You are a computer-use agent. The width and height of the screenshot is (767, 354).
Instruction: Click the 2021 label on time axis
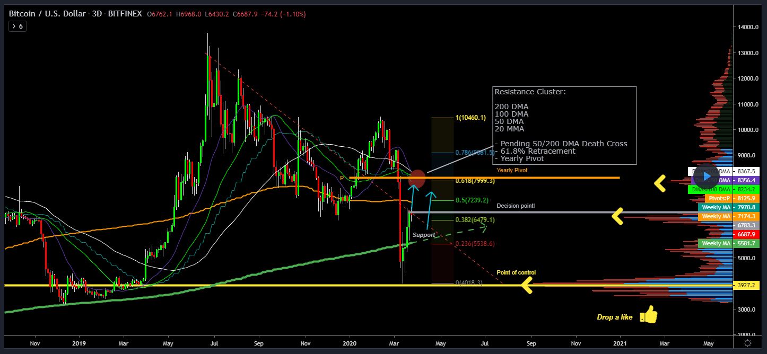tap(620, 343)
